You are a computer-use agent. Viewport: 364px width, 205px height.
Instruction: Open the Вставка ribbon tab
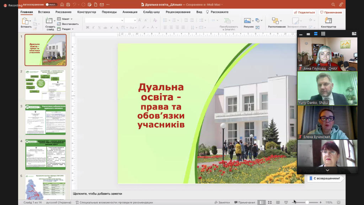[44, 12]
